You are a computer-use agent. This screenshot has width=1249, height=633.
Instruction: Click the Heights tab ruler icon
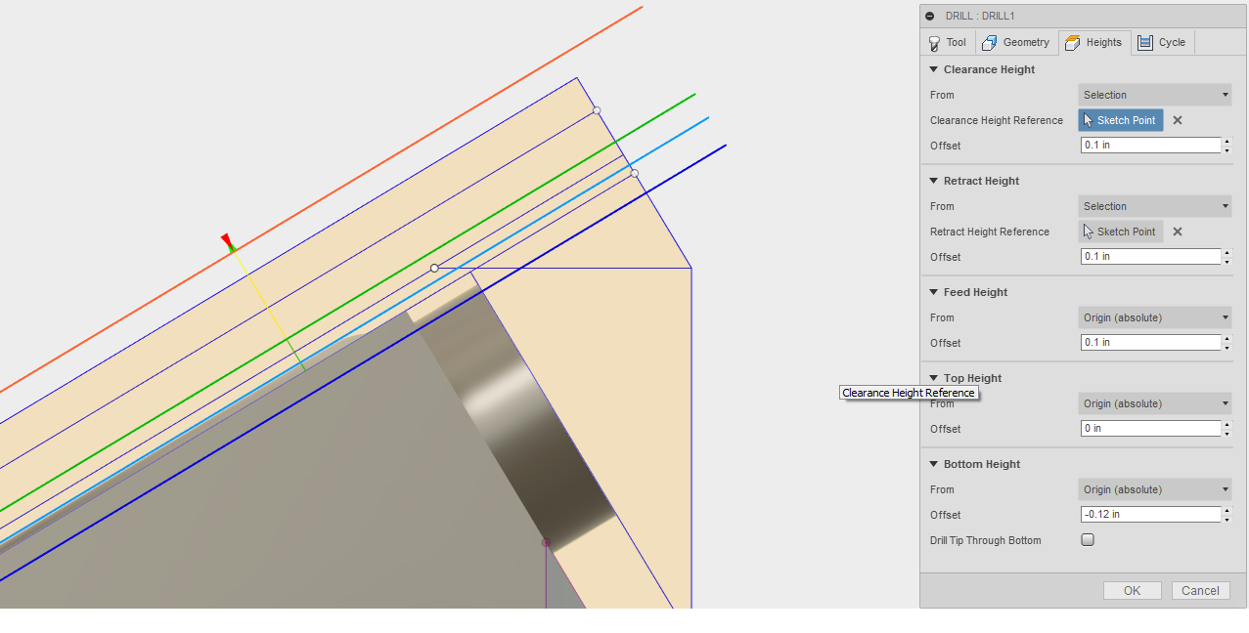pyautogui.click(x=1073, y=42)
